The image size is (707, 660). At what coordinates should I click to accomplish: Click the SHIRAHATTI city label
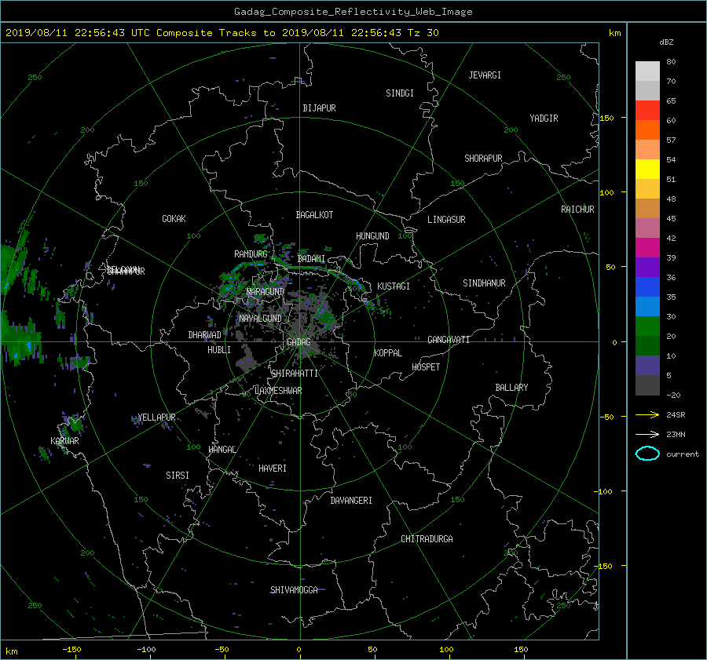click(x=295, y=374)
